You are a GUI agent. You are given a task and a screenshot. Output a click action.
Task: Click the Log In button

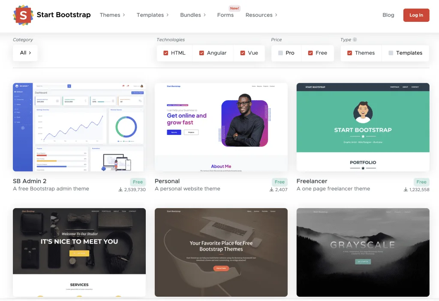coord(416,15)
